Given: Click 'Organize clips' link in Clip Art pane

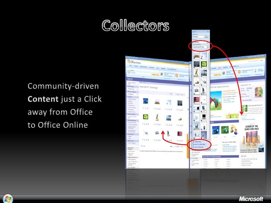Looking at the screenshot, I should tap(198, 142).
